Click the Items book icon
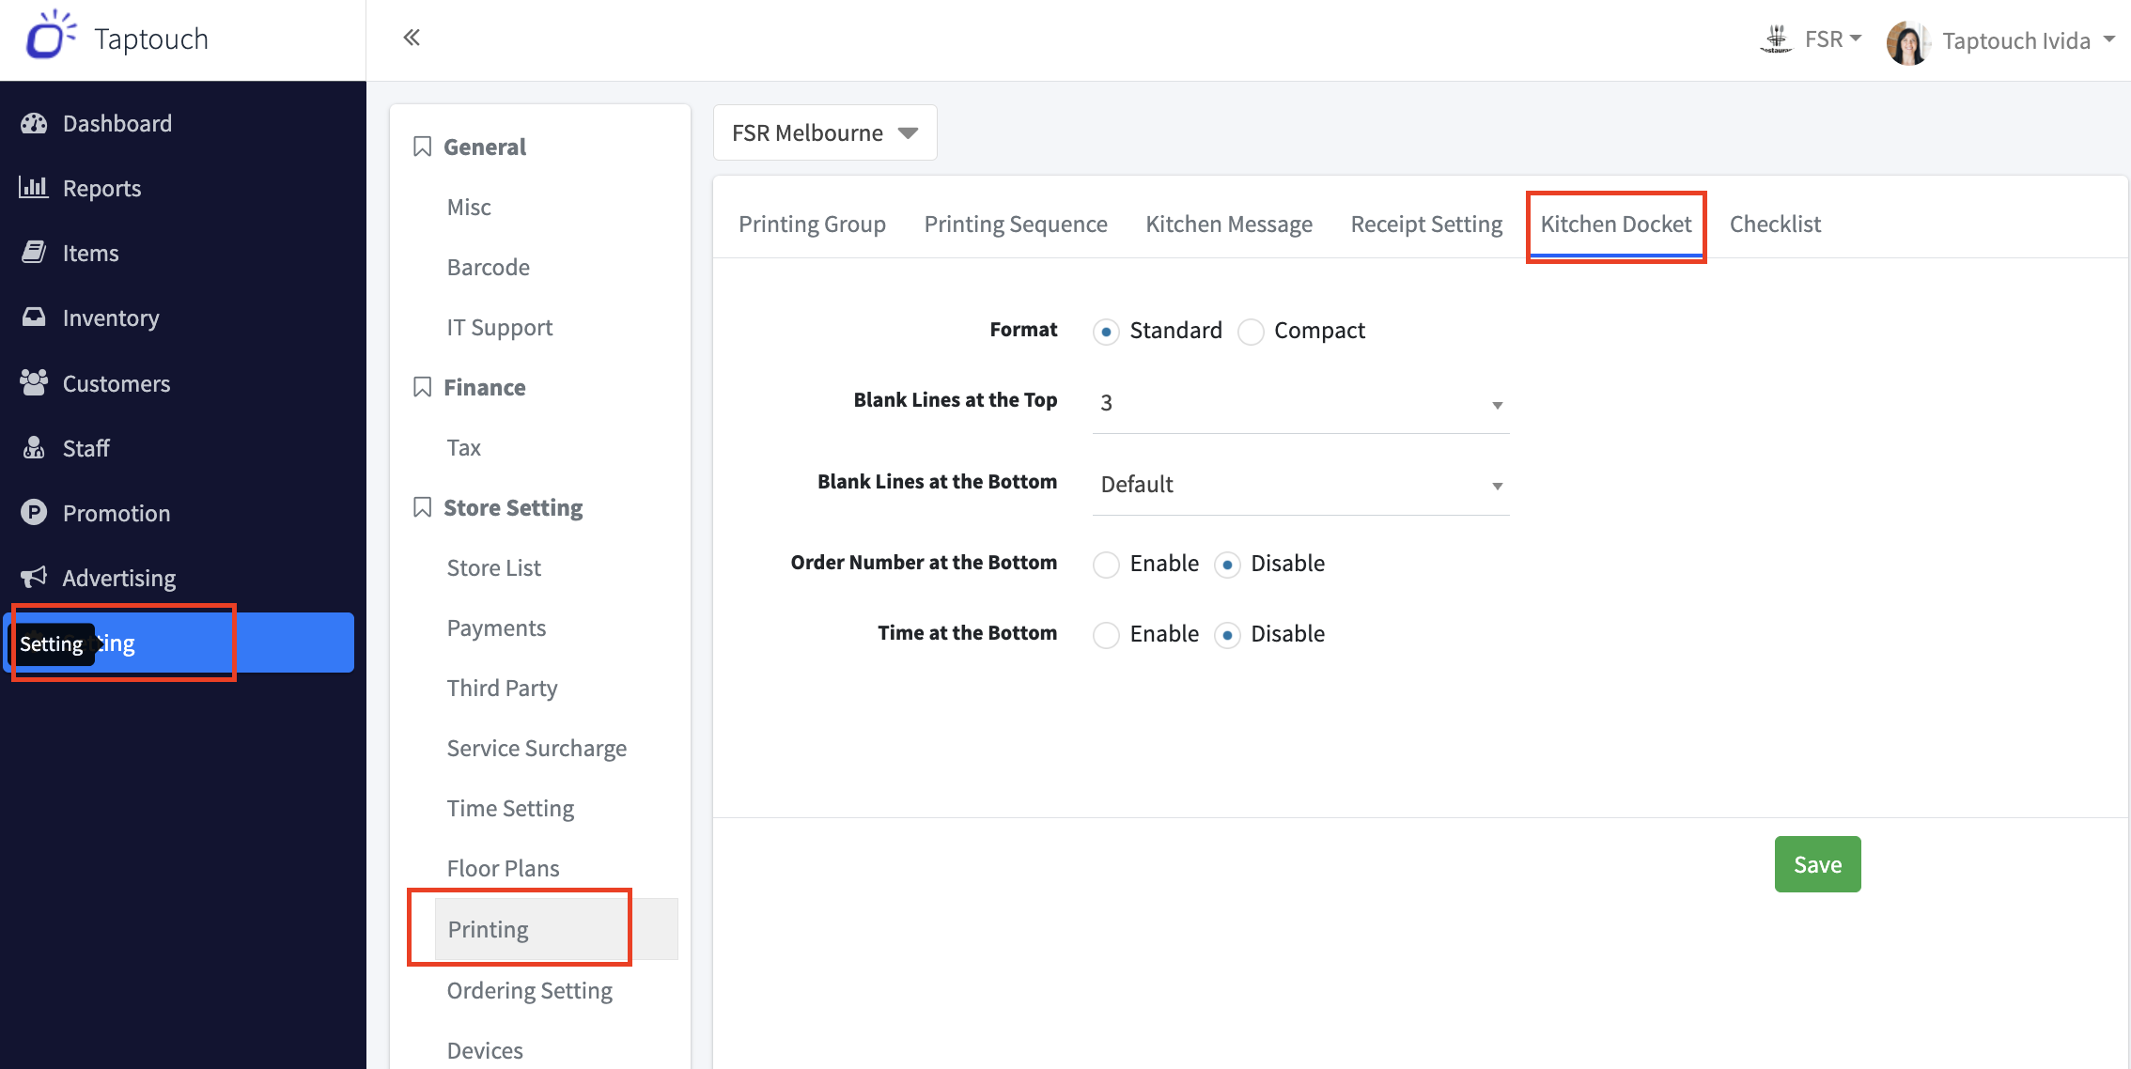This screenshot has width=2131, height=1069. click(x=34, y=252)
